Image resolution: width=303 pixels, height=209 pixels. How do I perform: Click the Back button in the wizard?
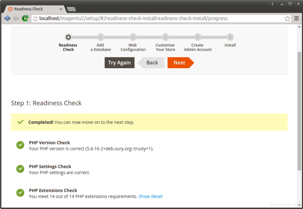coord(151,63)
